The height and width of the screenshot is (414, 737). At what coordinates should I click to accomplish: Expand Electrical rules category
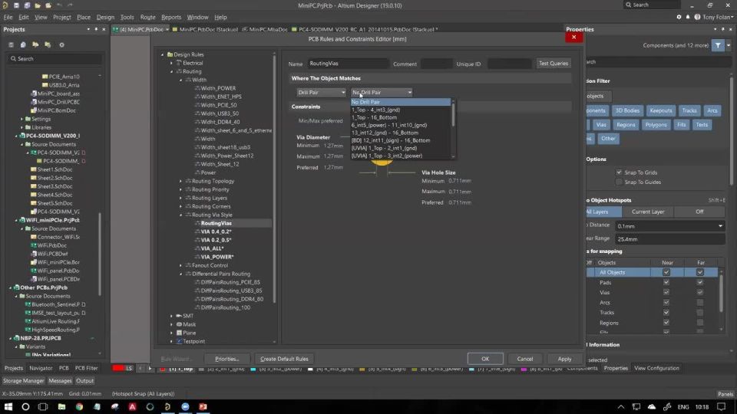click(x=171, y=63)
